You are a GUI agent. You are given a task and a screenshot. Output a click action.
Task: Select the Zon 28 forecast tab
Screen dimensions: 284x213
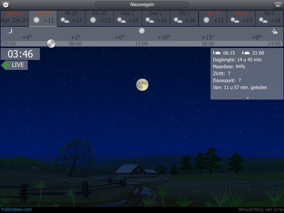(x=43, y=18)
